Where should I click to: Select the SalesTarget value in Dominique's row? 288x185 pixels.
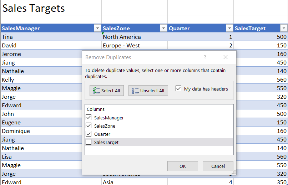(x=262, y=131)
